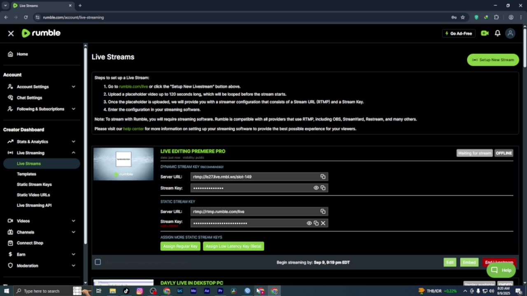This screenshot has width=527, height=296.
Task: Open the upload or go live camera icon
Action: [x=485, y=33]
